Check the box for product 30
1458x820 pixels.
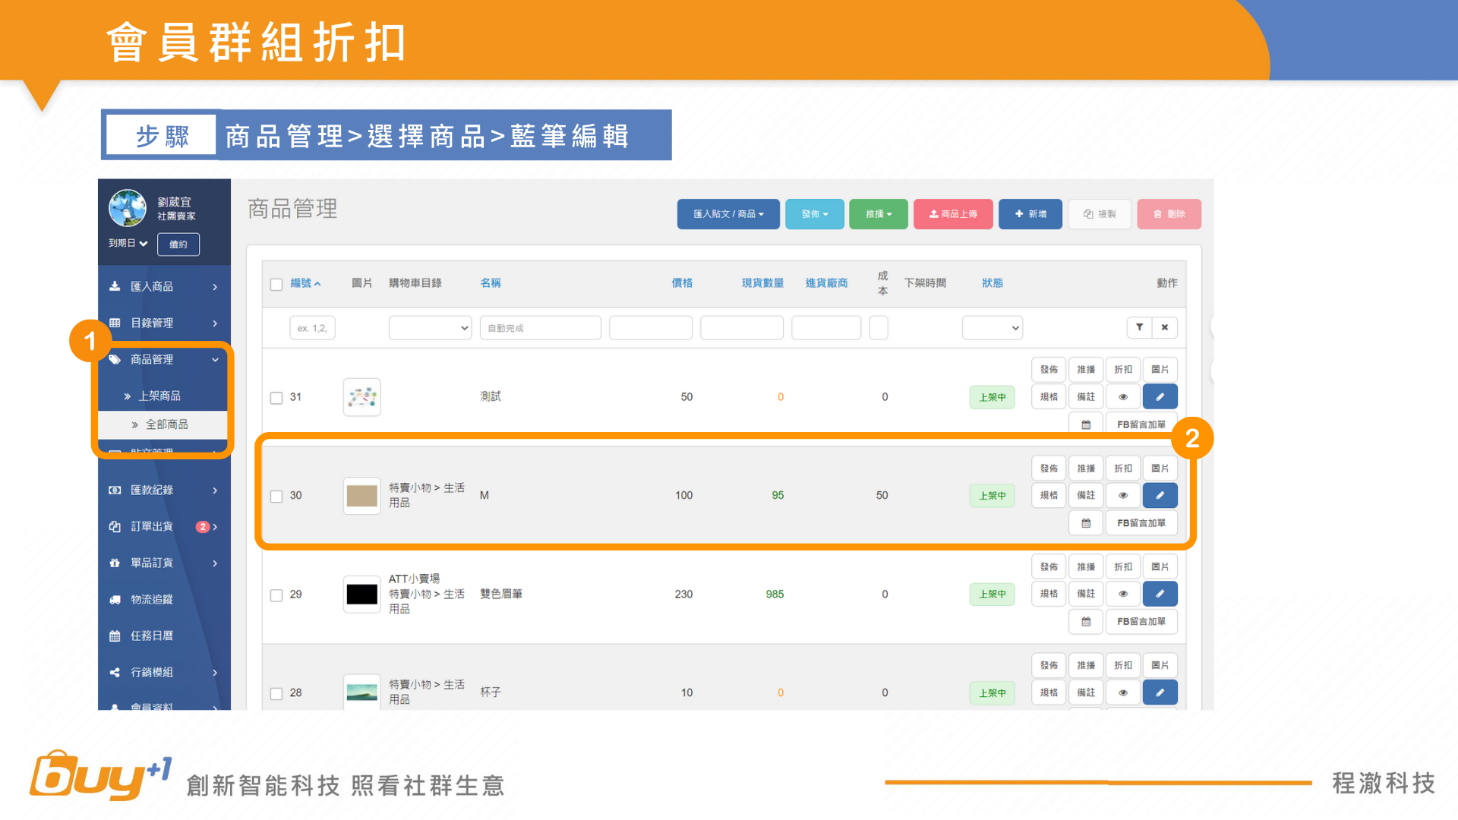pyautogui.click(x=276, y=497)
